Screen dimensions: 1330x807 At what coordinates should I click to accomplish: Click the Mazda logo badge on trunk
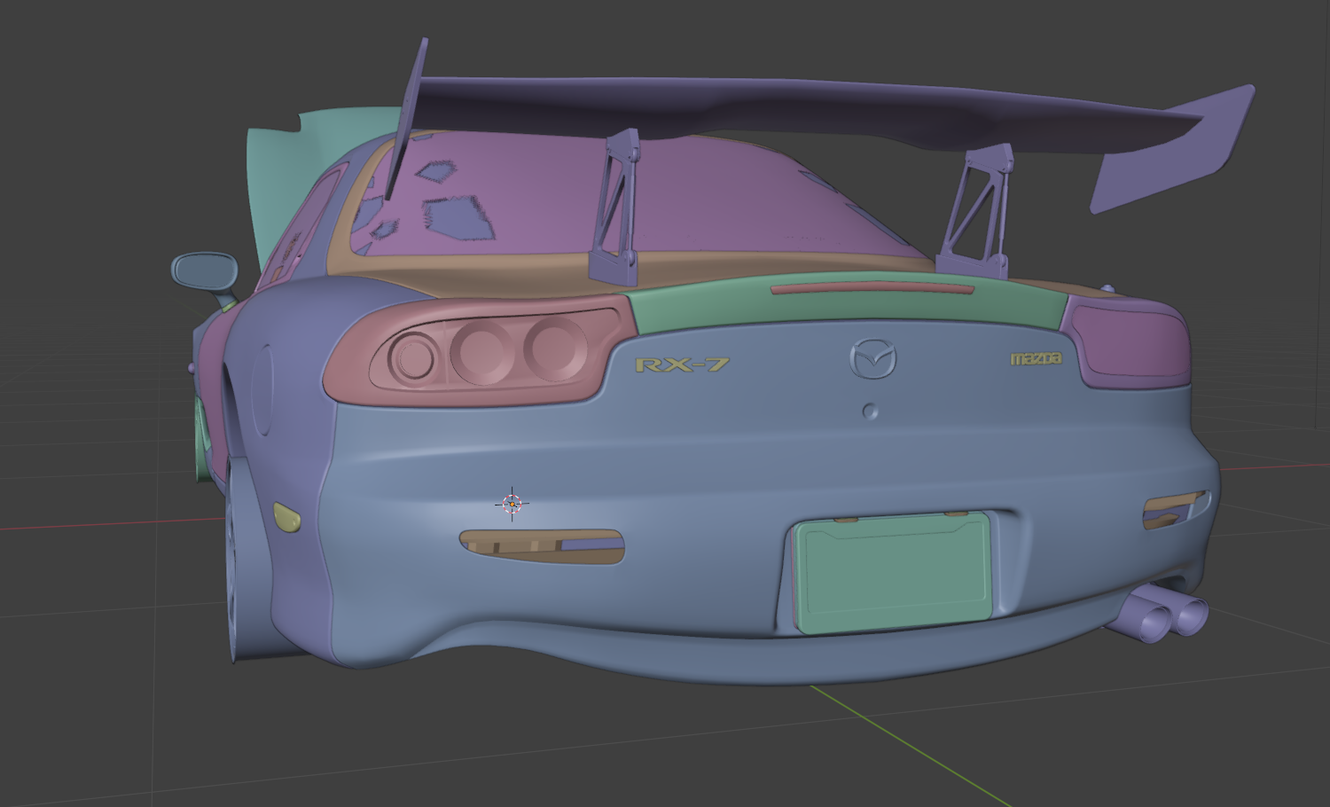872,358
